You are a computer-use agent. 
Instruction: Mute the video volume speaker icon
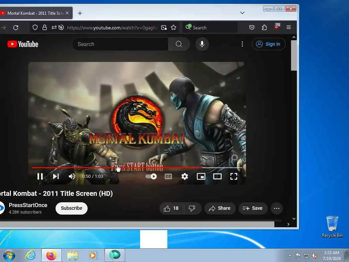pyautogui.click(x=72, y=176)
